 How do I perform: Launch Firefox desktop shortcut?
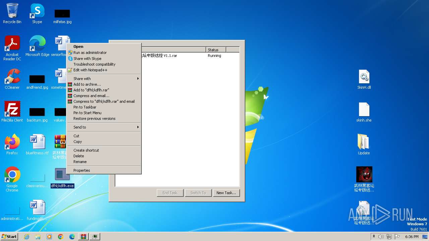click(12, 144)
